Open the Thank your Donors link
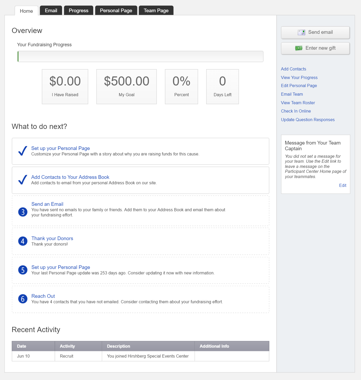This screenshot has width=361, height=380. [52, 238]
